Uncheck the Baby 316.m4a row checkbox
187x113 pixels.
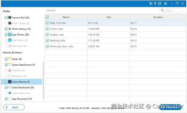pyautogui.click(x=47, y=23)
